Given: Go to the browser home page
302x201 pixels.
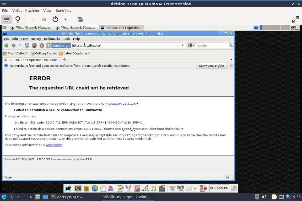Looking at the screenshot, I should click(x=42, y=45).
